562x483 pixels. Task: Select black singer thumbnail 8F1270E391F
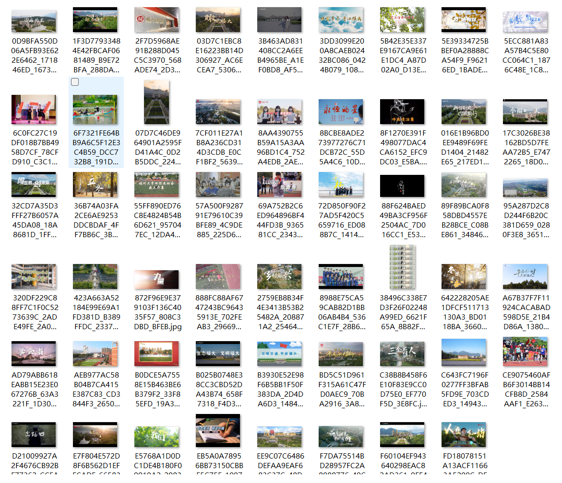(x=402, y=112)
